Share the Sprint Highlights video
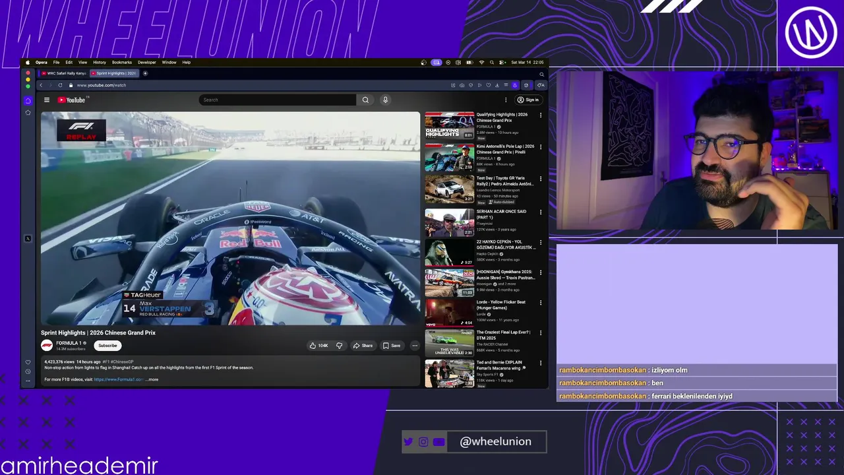844x475 pixels. tap(363, 346)
